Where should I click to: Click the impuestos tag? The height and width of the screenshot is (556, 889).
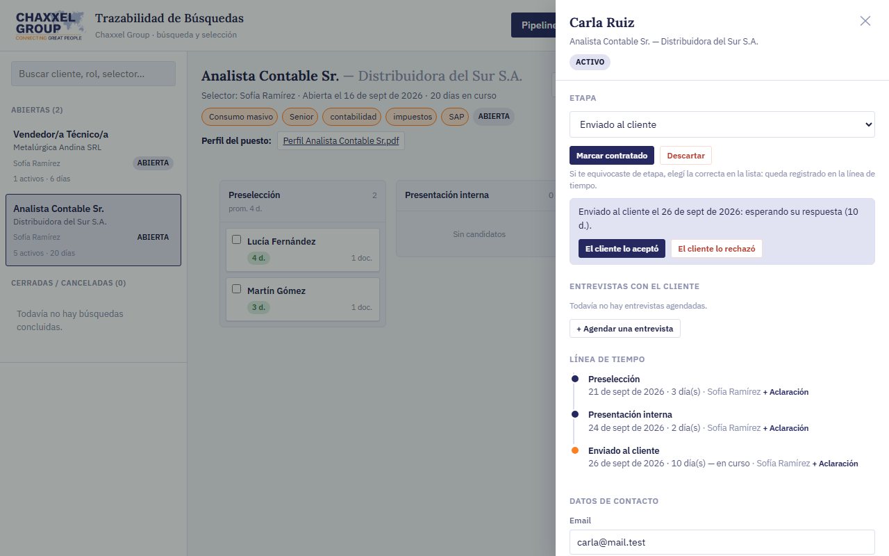coord(413,117)
